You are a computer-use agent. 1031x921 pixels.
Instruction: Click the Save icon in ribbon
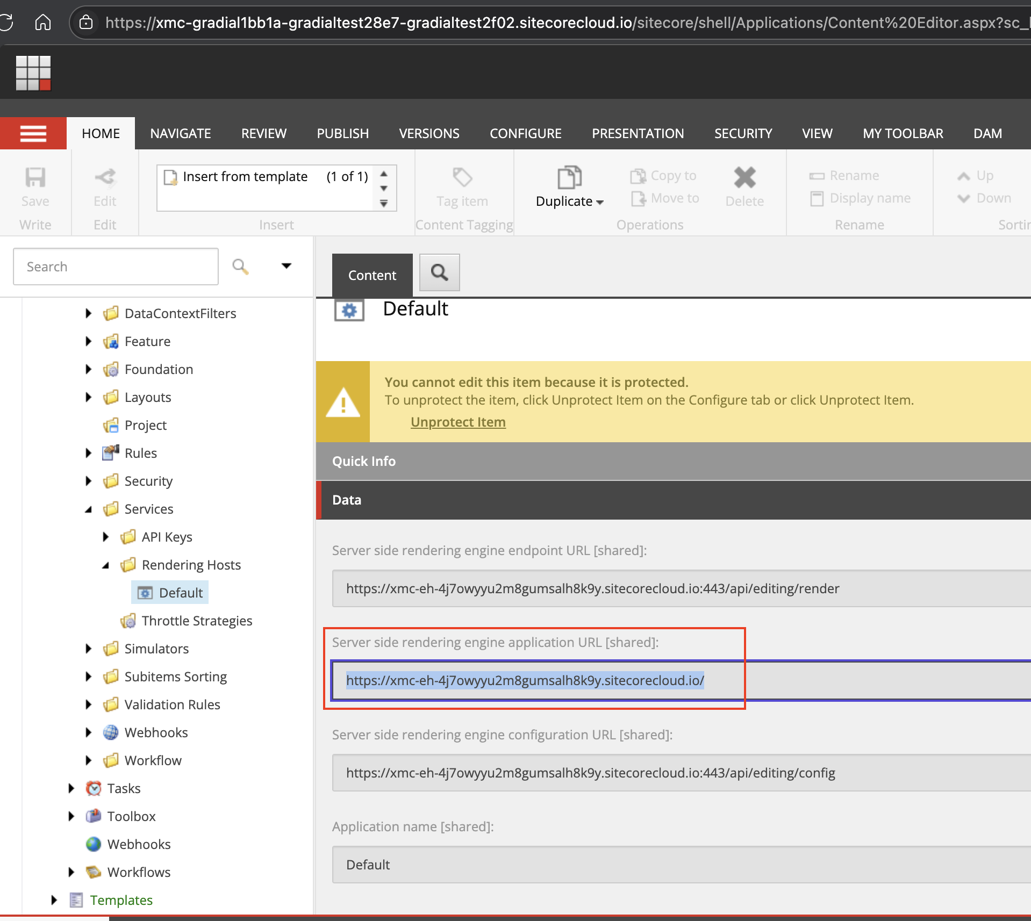coord(35,178)
